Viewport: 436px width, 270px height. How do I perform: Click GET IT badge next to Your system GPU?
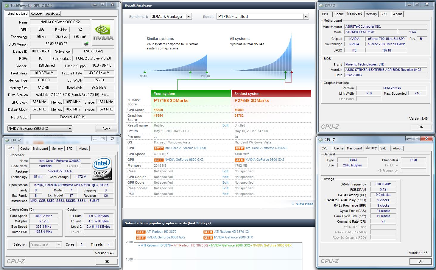[159, 160]
